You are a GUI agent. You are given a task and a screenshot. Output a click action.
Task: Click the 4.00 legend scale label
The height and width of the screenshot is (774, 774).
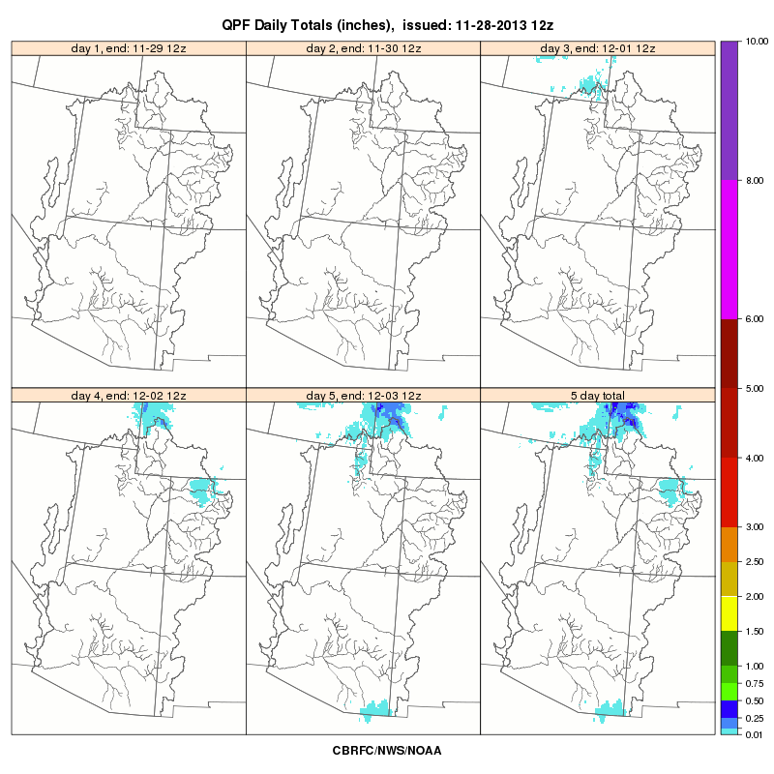[755, 458]
